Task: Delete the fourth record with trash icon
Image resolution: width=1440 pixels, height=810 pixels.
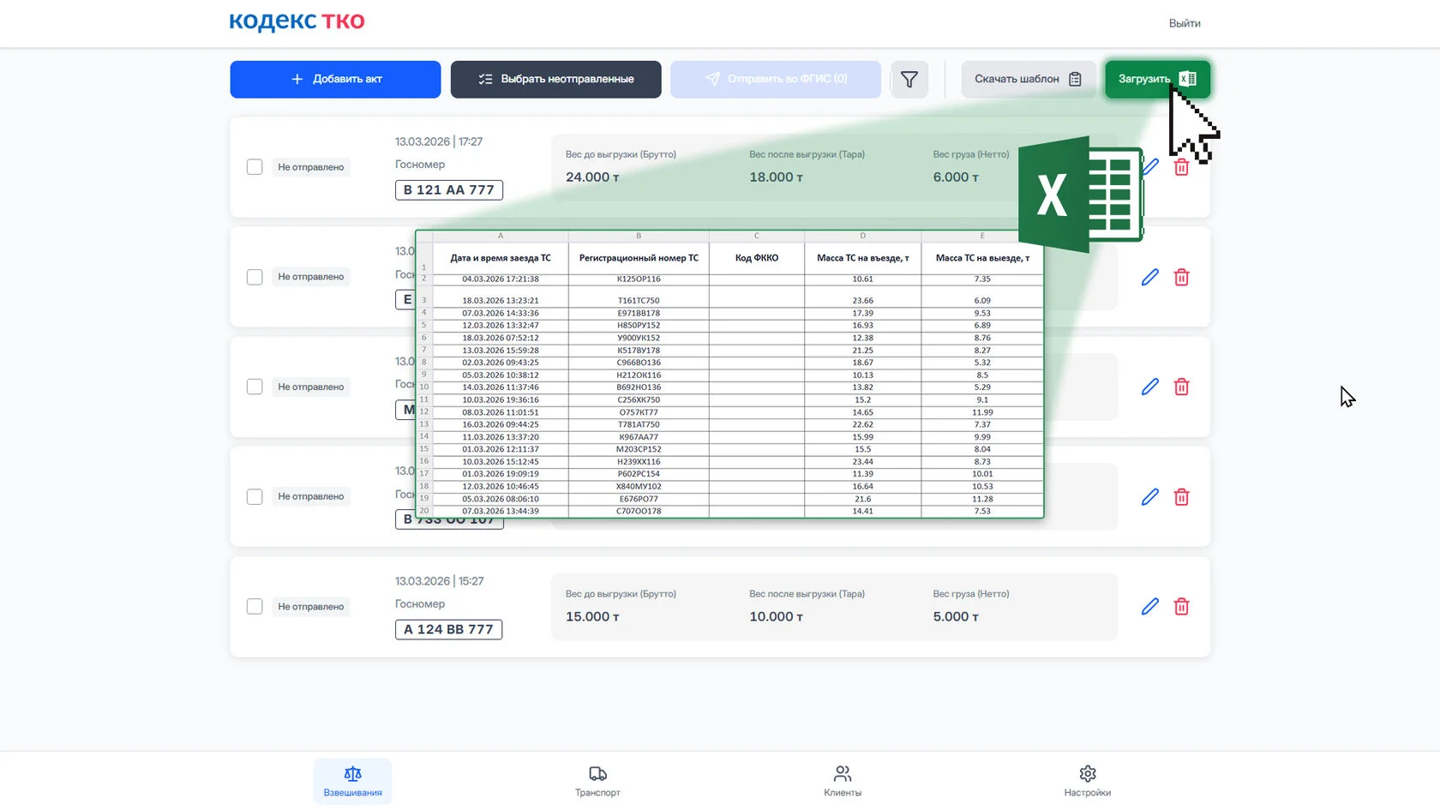Action: [1181, 496]
